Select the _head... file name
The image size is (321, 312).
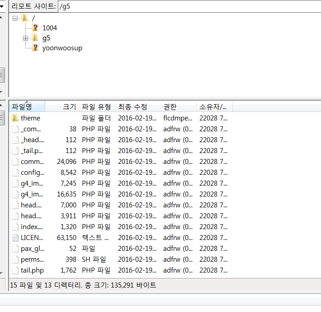click(33, 140)
